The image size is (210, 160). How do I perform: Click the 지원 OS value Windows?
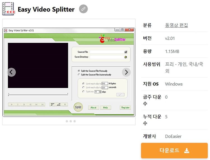(x=174, y=84)
